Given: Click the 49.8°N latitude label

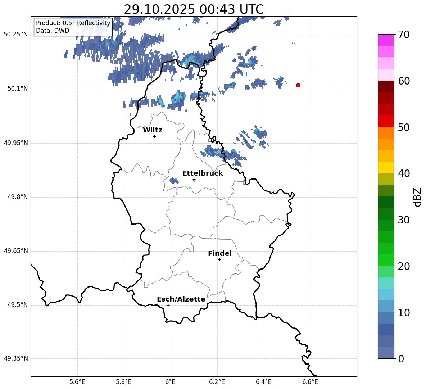Looking at the screenshot, I should tap(18, 197).
